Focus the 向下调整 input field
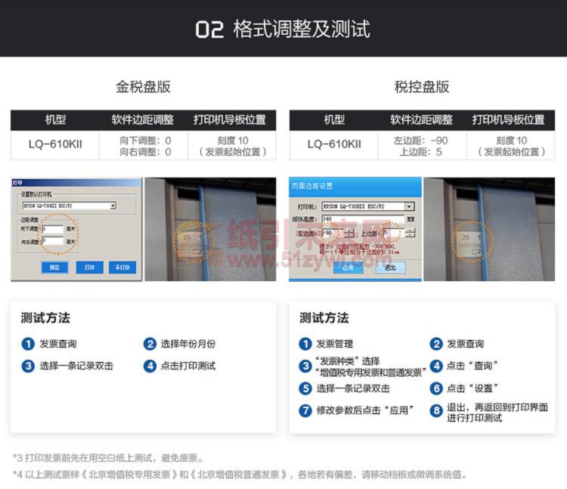567x489 pixels. 53,228
